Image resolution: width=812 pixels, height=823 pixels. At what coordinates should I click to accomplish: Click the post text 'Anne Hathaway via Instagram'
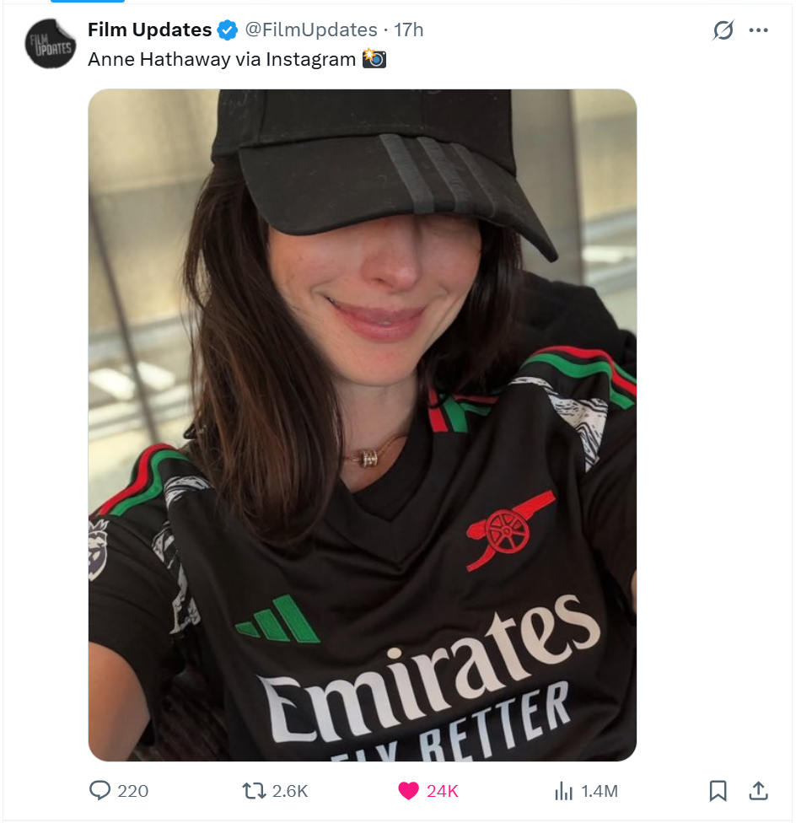(222, 59)
